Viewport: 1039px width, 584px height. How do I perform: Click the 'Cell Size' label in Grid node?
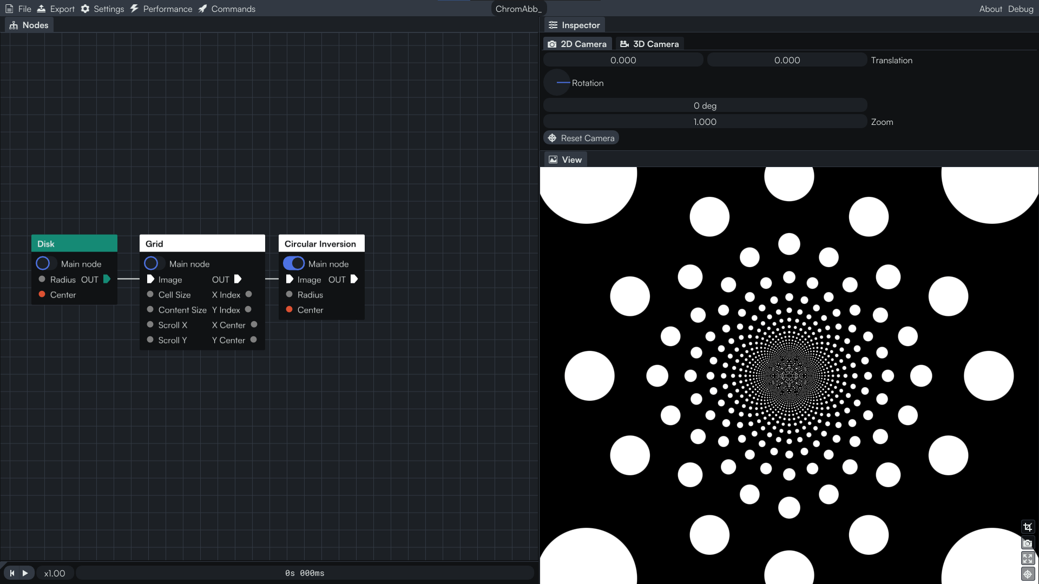tap(174, 295)
